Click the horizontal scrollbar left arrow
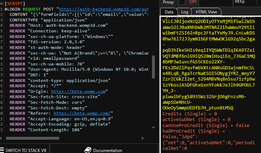This screenshot has height=153, width=261. 1,138
